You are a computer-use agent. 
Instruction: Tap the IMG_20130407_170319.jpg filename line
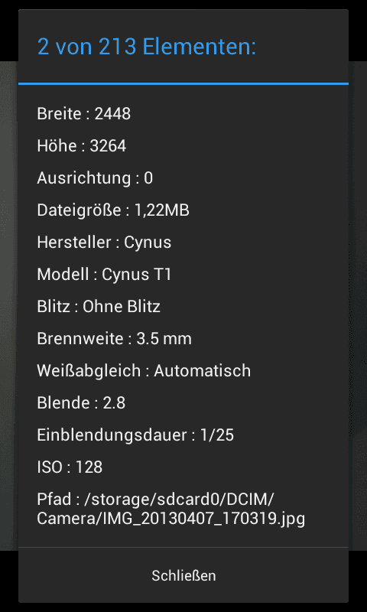(x=171, y=519)
